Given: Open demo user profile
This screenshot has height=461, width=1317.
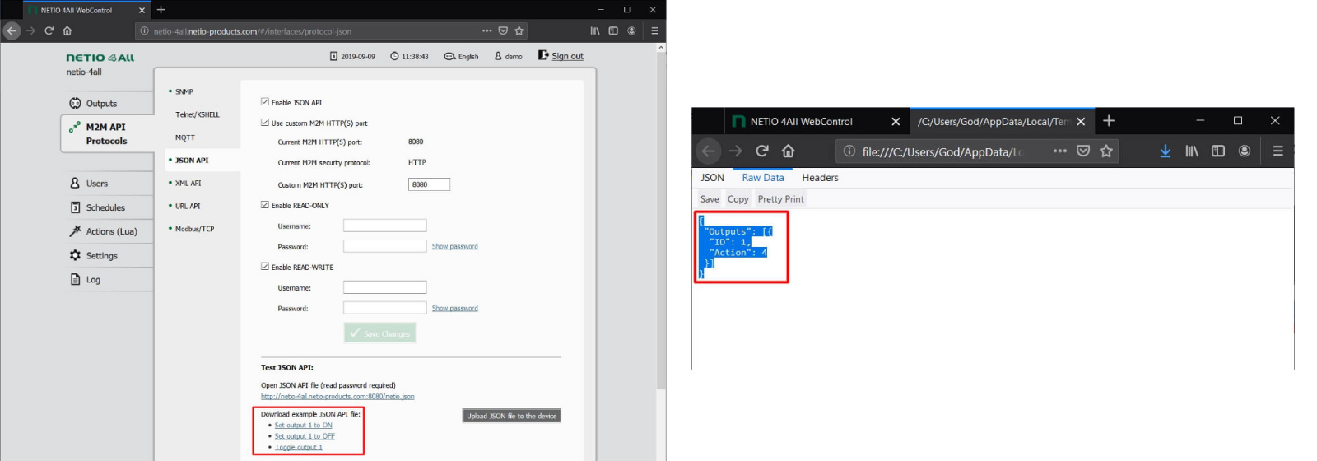Looking at the screenshot, I should 509,56.
